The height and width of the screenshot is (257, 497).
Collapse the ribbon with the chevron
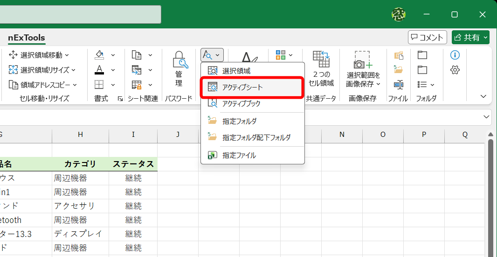(483, 96)
